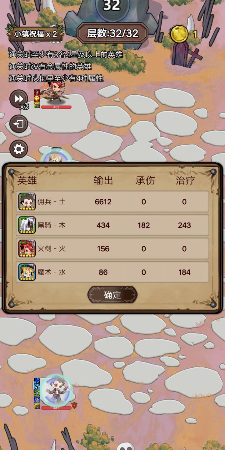Tap the buff icons beside bottom hero

point(37,393)
